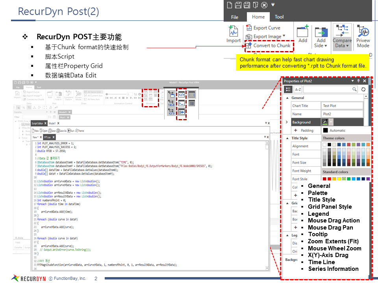Open the Background color dropdown arrow
The width and height of the screenshot is (378, 283).
coord(331,122)
